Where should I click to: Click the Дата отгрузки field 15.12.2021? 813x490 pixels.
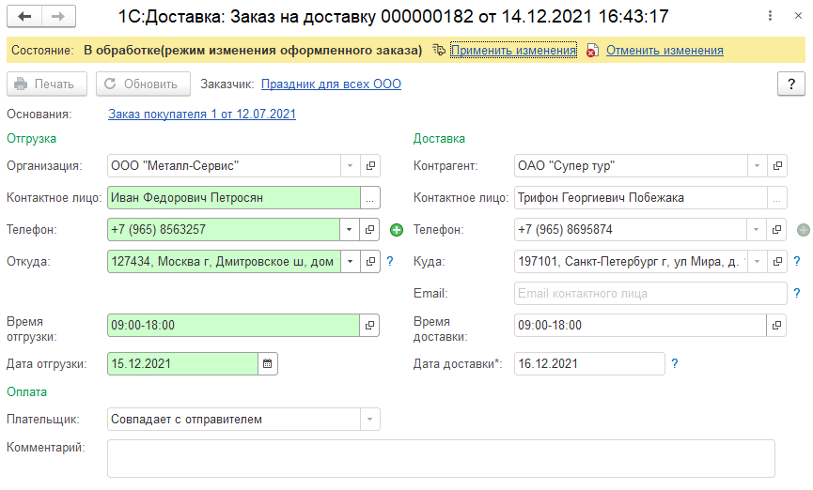pyautogui.click(x=182, y=363)
